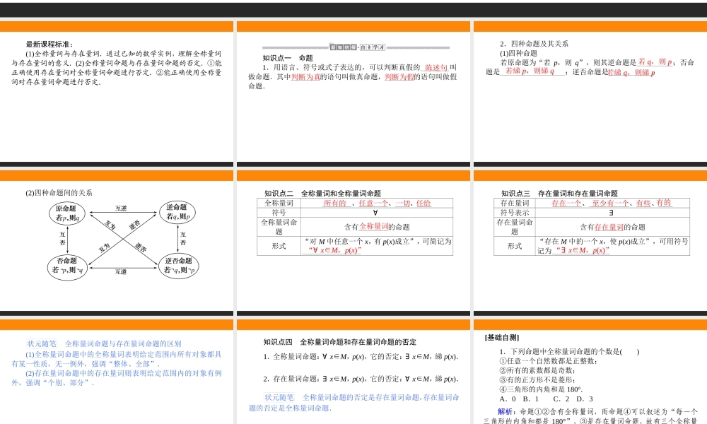Click the red formula "∀x∈M, p(x)"

pos(334,251)
